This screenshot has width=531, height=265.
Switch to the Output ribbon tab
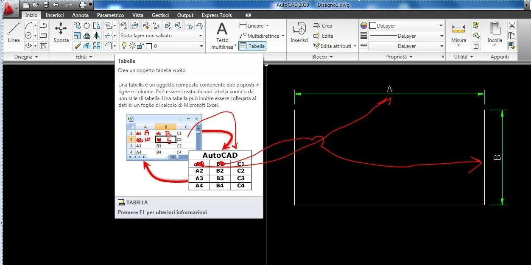coord(185,15)
